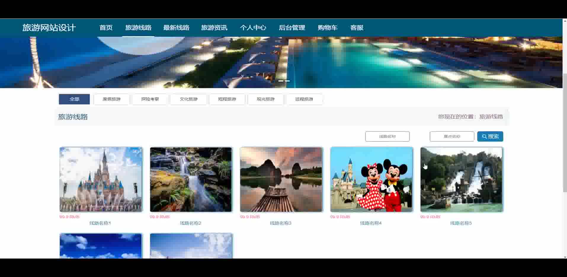Click the 搜索 search button
Screen dimensions: 567x277
tap(490, 136)
